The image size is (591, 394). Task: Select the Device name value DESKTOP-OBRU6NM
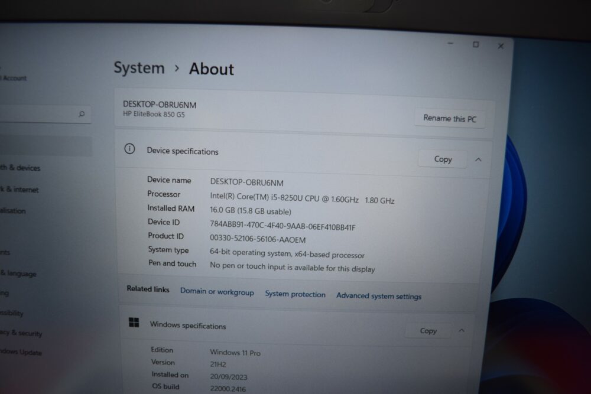pos(247,183)
